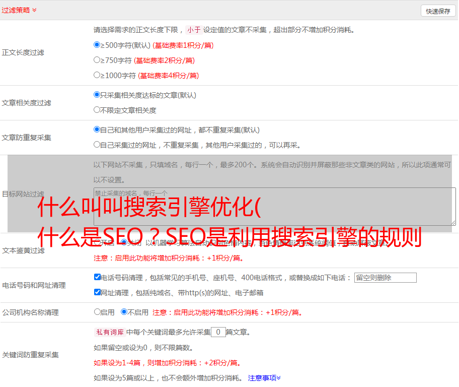
Task: Select 只采集相关度达标的文章 option
Action: 97,95
